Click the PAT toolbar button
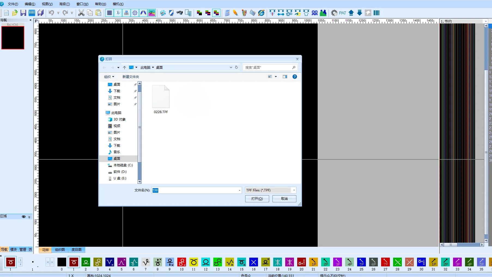 click(x=343, y=13)
